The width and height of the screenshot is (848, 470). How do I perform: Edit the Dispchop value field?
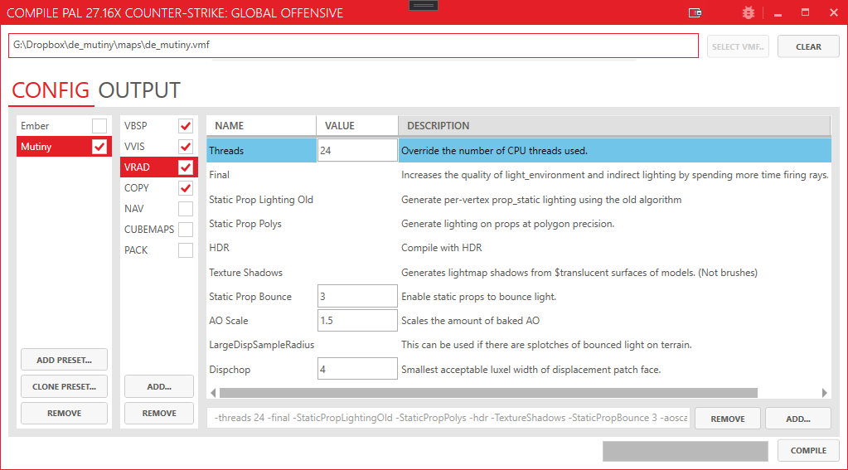357,370
